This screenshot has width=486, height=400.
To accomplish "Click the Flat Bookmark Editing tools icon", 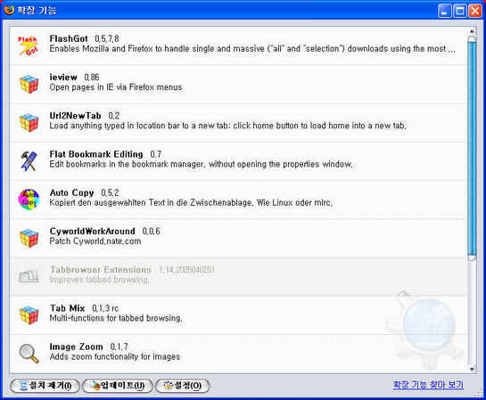I will [x=29, y=160].
